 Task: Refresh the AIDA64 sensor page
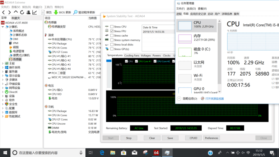click(x=22, y=12)
